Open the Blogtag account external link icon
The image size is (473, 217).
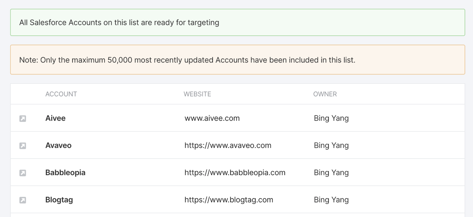coord(23,200)
